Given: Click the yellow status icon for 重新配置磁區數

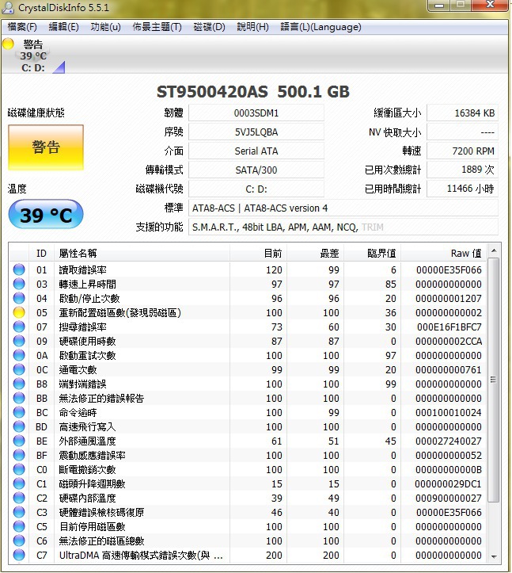Looking at the screenshot, I should (x=19, y=312).
